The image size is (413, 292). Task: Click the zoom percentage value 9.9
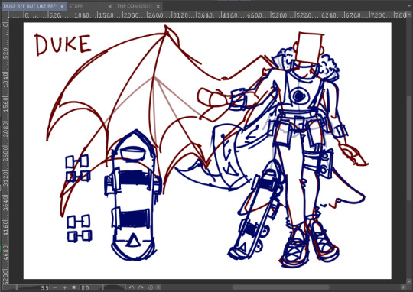coord(44,287)
